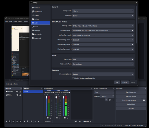
Task: Open Virtual Camera settings gear
Action: [144, 100]
